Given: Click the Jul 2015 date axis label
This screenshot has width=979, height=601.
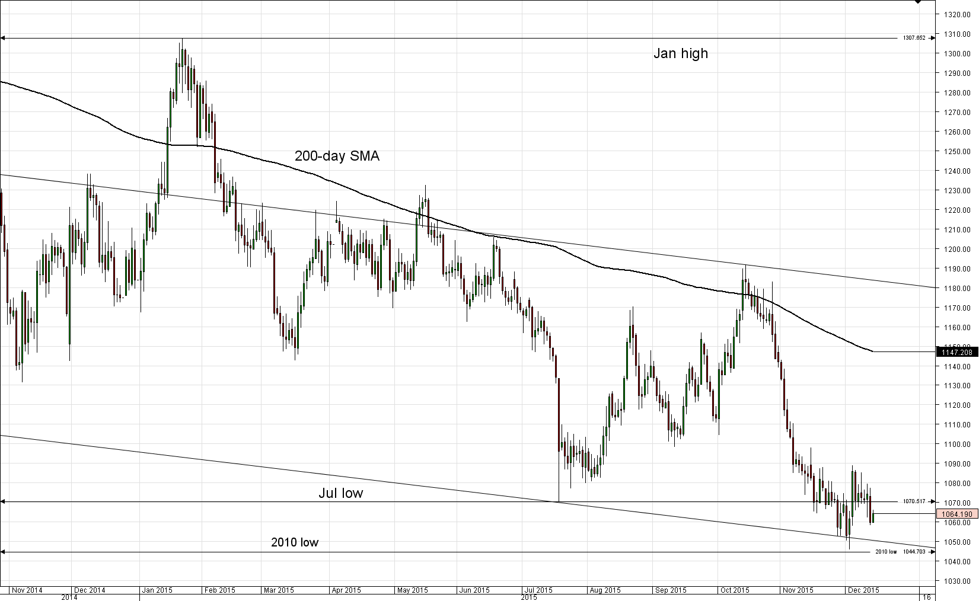Looking at the screenshot, I should pyautogui.click(x=538, y=590).
